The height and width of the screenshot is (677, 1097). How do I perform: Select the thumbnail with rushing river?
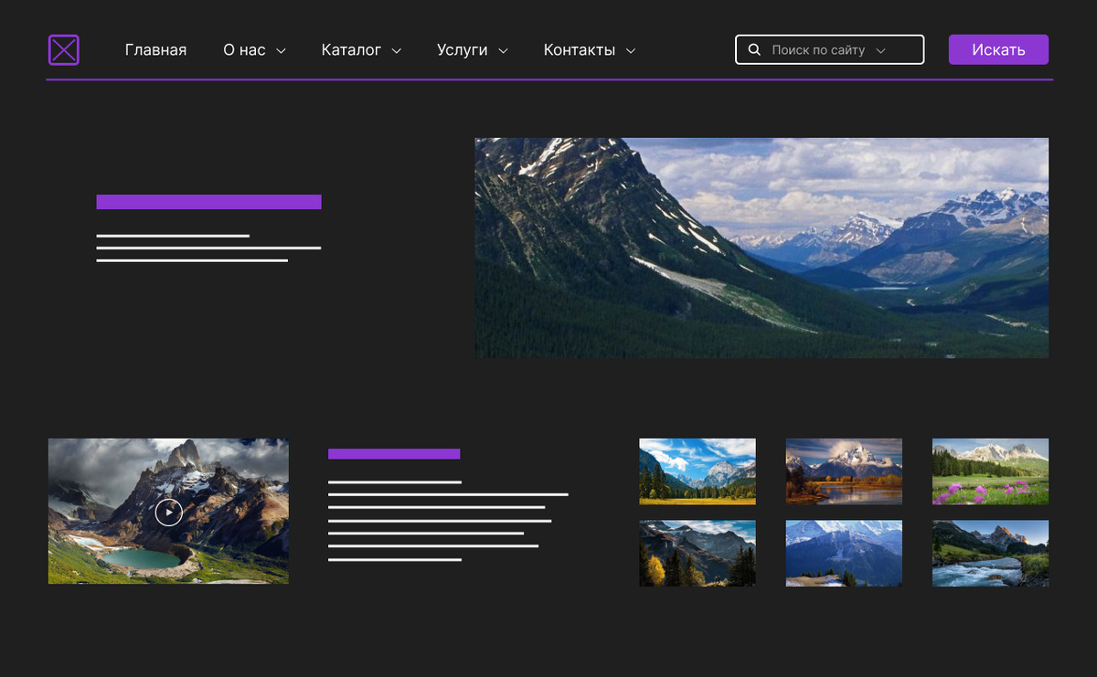990,554
